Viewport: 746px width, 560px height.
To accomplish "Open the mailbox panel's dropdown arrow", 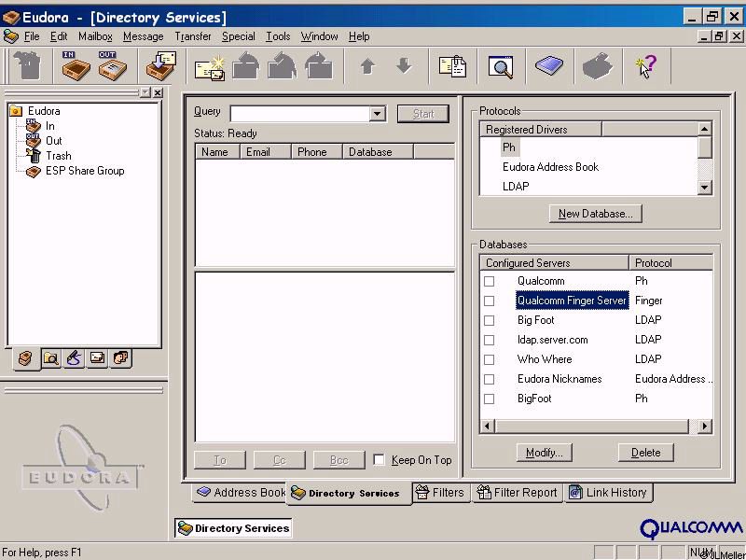I will pos(145,92).
